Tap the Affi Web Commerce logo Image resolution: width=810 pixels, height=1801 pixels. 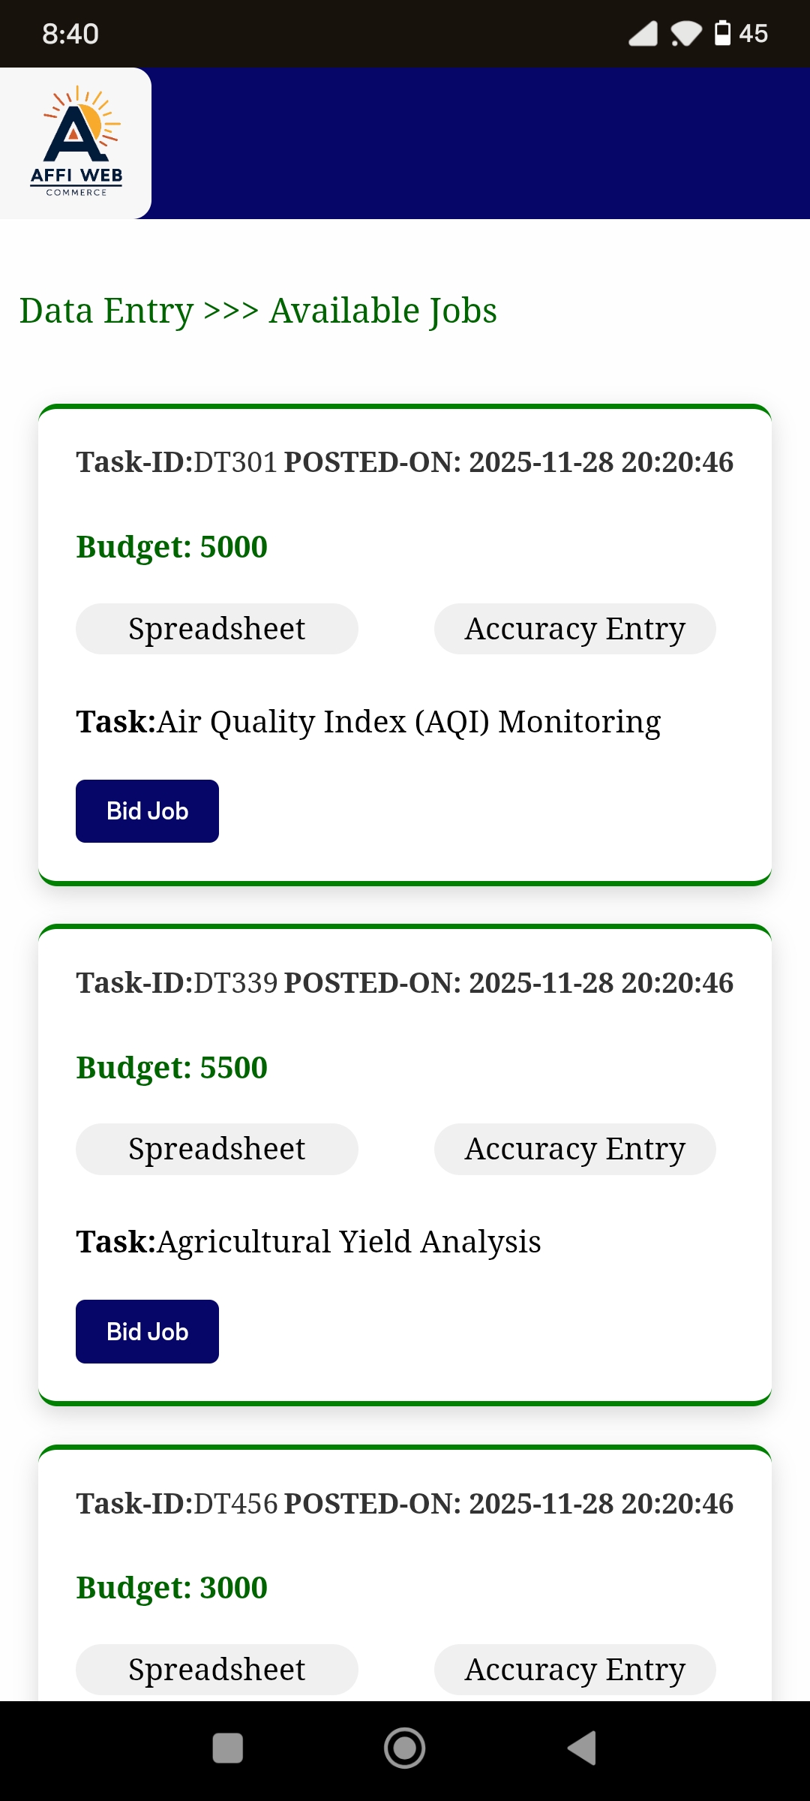(76, 143)
